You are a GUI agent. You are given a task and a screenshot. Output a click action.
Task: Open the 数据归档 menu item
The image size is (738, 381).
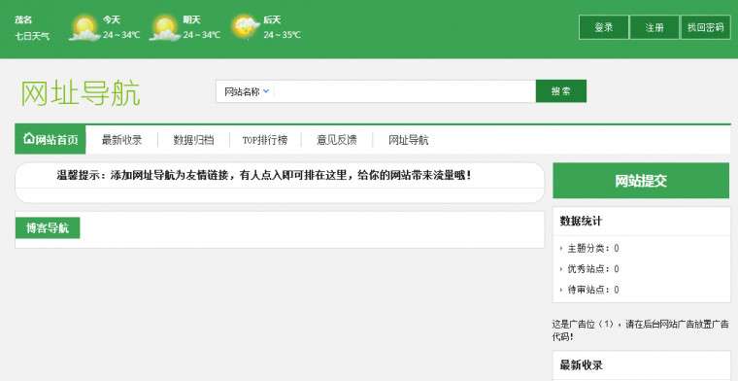193,140
